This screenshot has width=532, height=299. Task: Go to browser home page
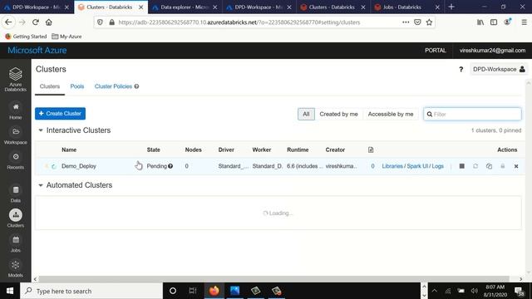pyautogui.click(x=49, y=22)
